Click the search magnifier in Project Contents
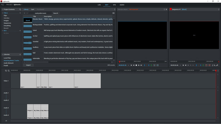 20,9
